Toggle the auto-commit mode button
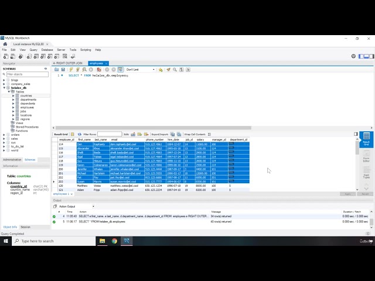This screenshot has height=281, width=375. [x=120, y=70]
